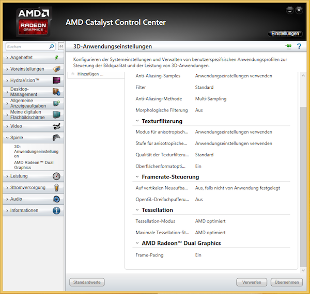Screen dimensions: 310x294
Task: Open 3D-Anwendungseinstellungen in sidebar
Action: pyautogui.click(x=36, y=151)
